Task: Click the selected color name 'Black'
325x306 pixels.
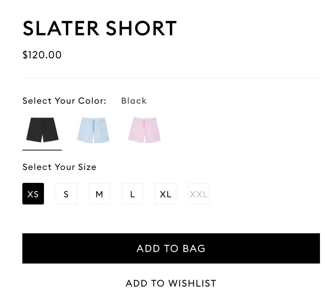Action: (134, 101)
